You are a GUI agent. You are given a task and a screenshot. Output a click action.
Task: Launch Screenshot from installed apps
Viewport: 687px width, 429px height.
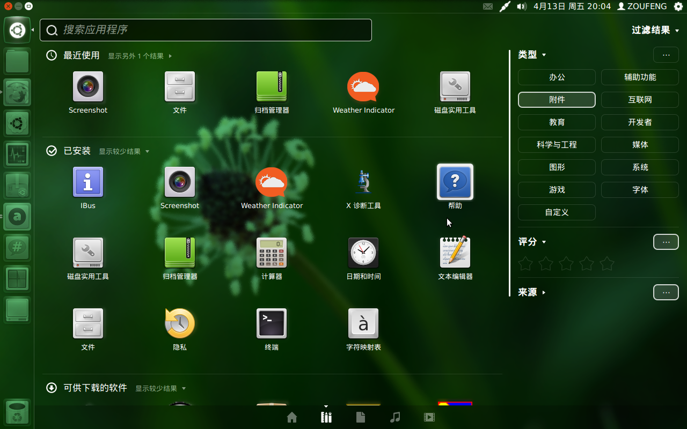coord(180,188)
